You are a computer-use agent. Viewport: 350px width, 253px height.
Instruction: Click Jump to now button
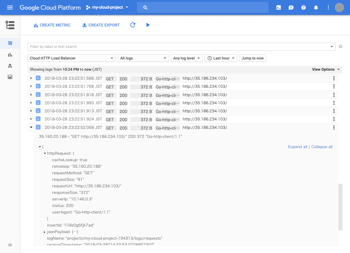pos(252,58)
